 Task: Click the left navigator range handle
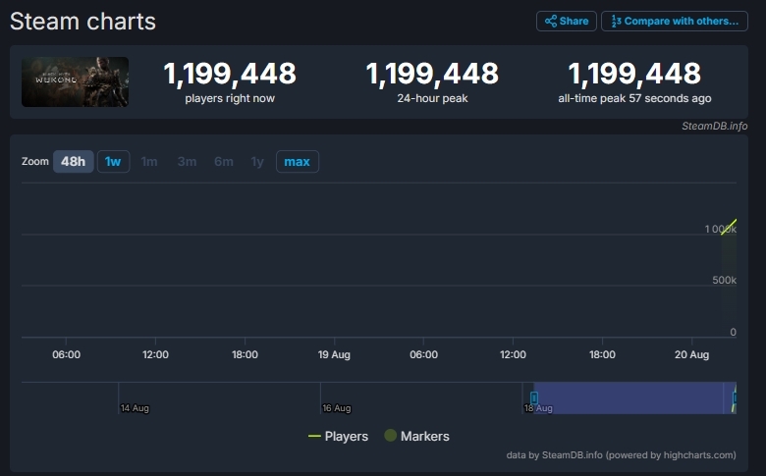534,397
